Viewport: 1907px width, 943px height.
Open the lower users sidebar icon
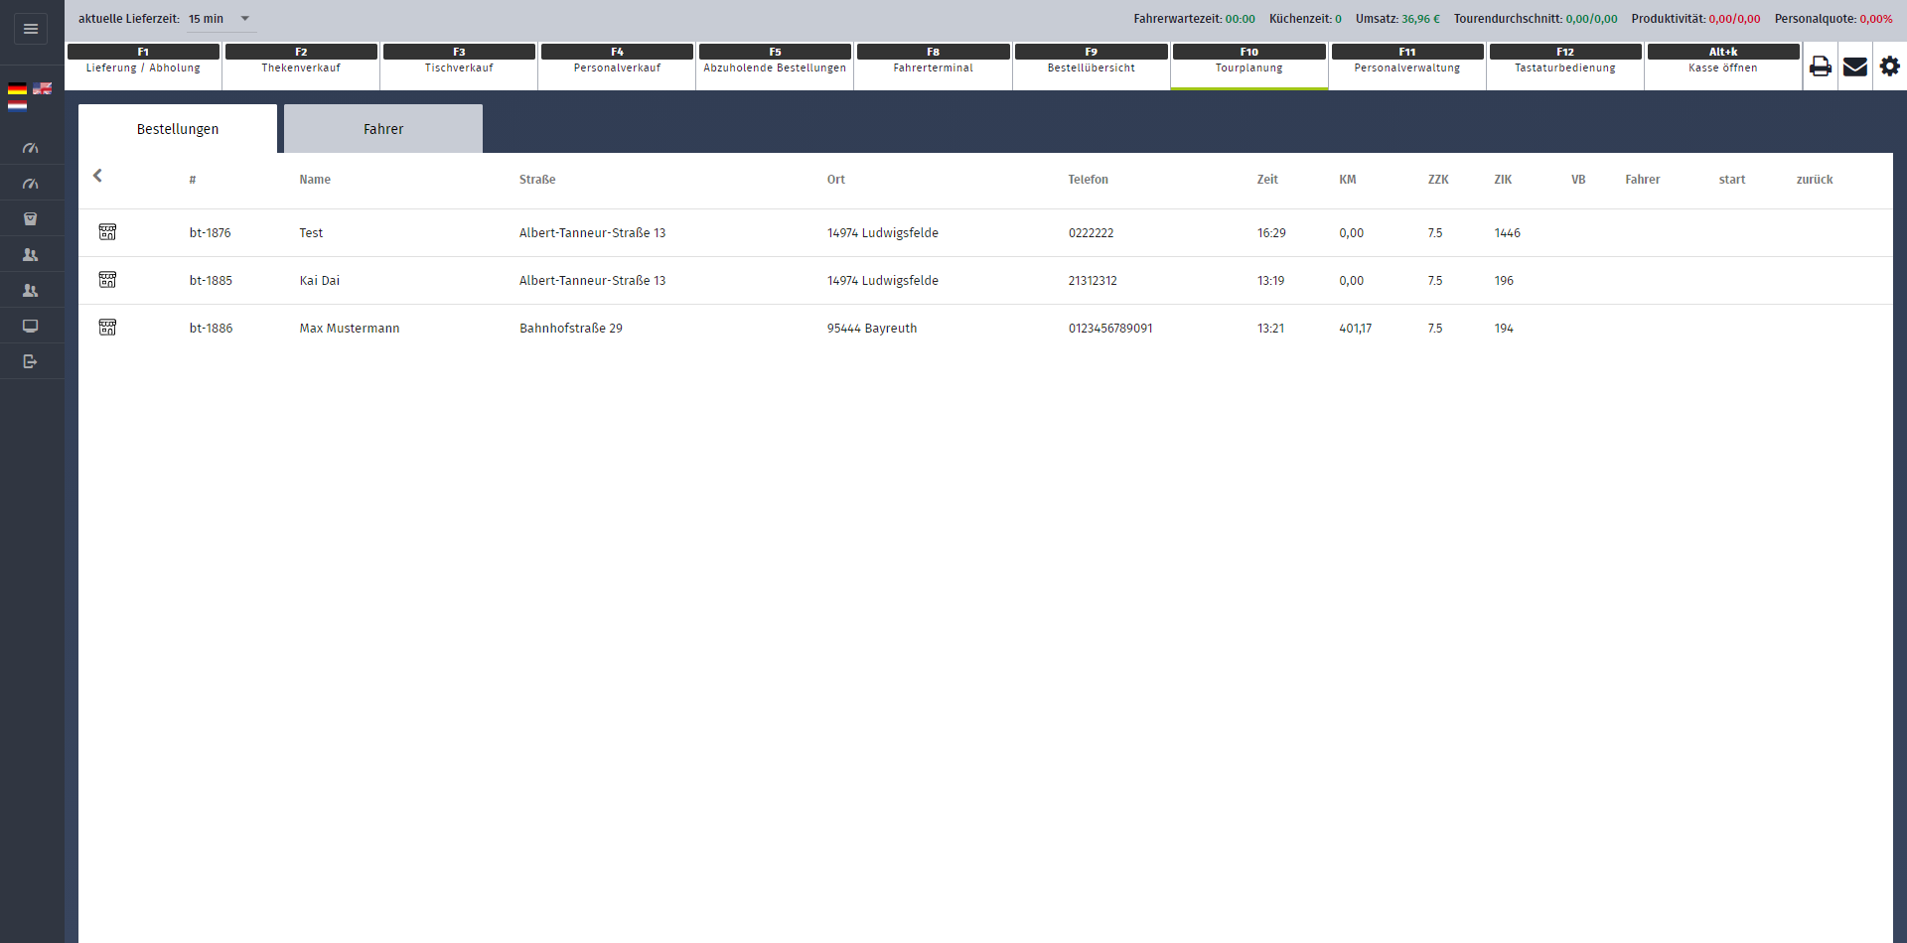pyautogui.click(x=31, y=291)
